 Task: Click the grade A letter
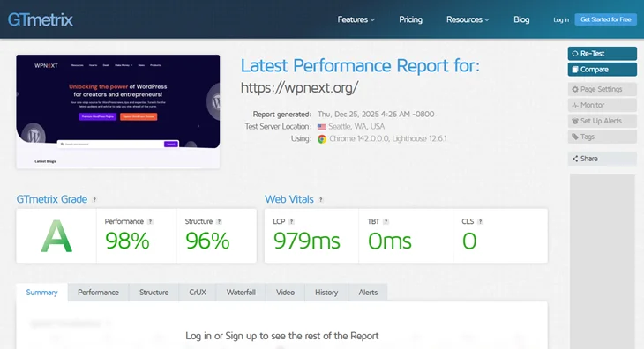pos(56,236)
